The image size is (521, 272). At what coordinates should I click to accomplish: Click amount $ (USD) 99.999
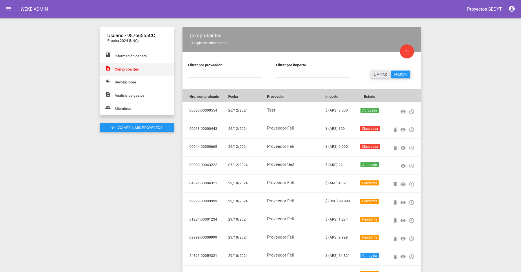(337, 201)
